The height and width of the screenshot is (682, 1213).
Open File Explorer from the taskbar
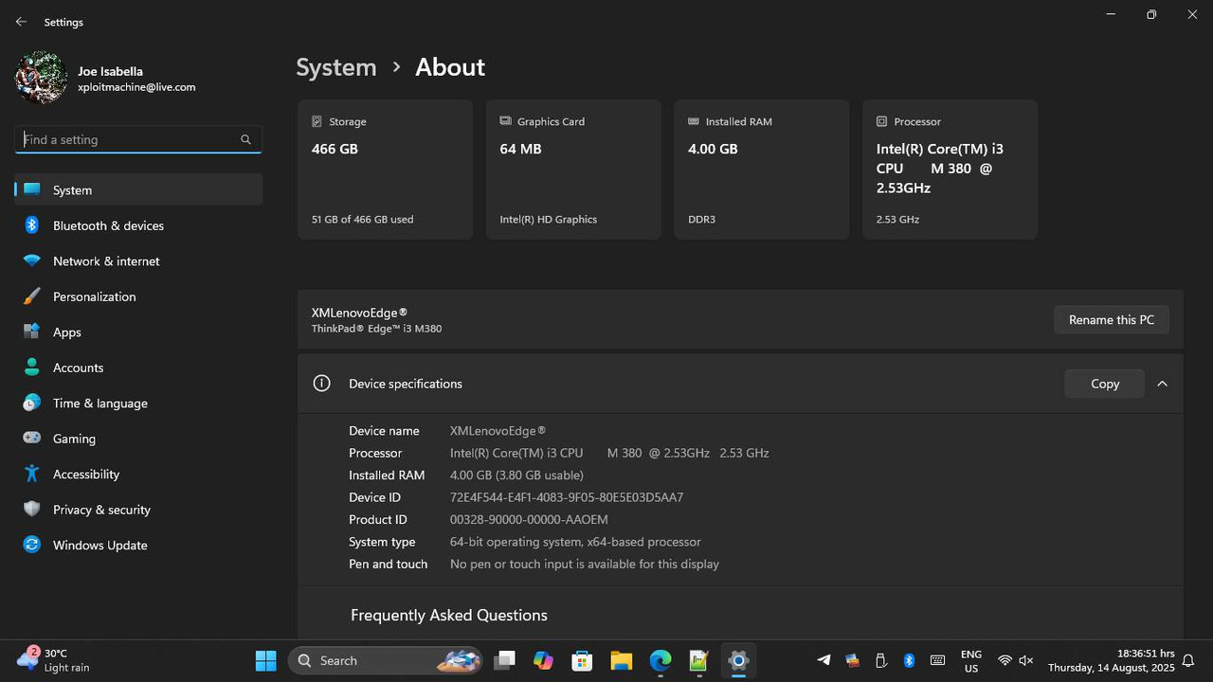621,660
